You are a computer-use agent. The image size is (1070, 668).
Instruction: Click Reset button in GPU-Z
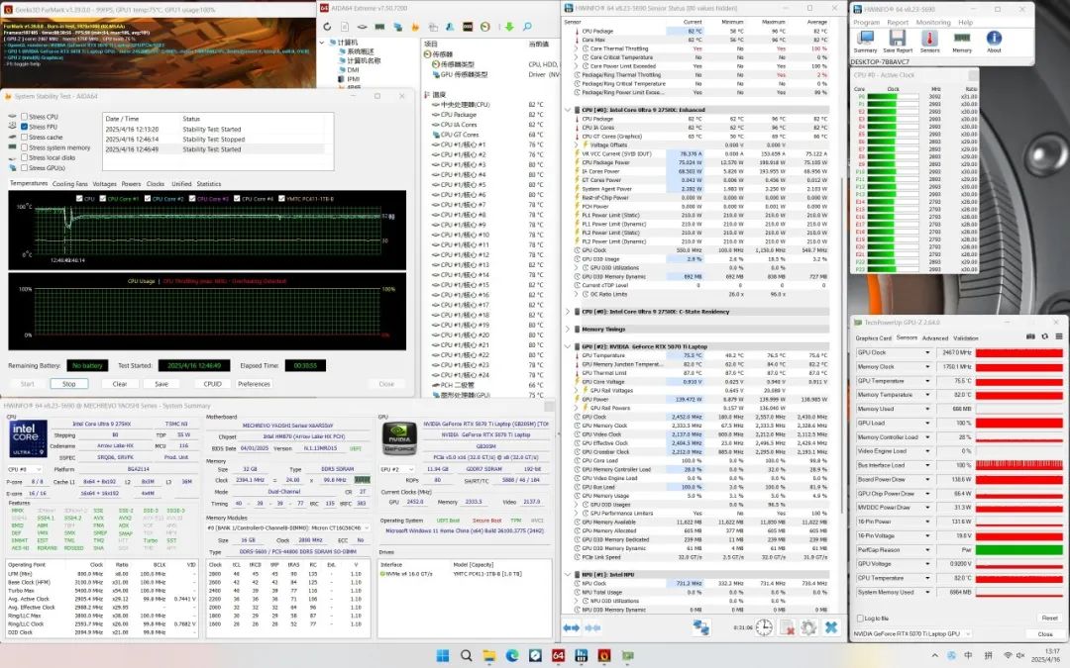pos(1049,619)
